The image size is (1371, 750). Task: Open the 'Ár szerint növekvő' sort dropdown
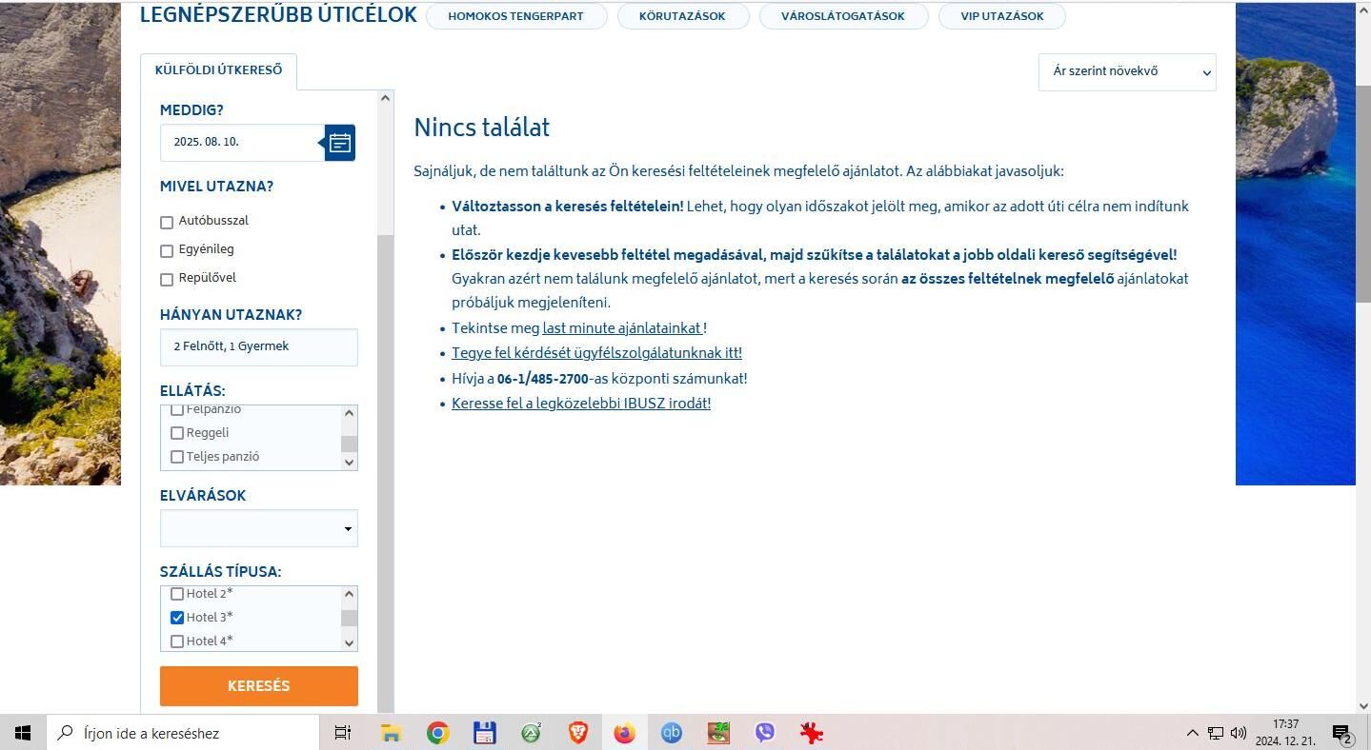pyautogui.click(x=1127, y=72)
